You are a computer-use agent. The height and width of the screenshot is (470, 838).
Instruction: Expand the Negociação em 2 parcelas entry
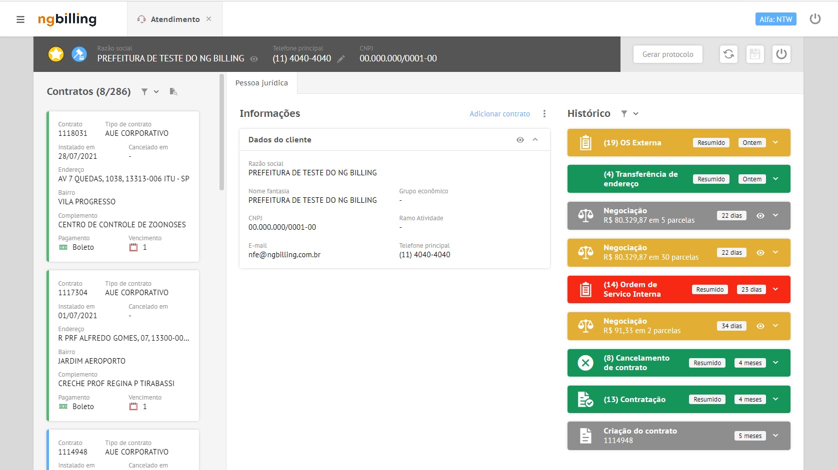(775, 326)
